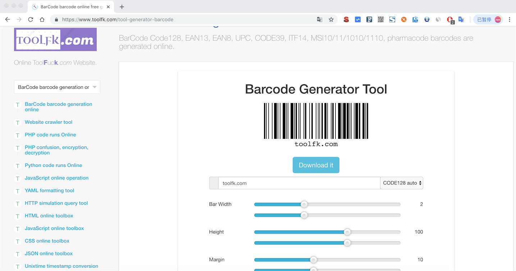This screenshot has height=271, width=516.
Task: Open Unixtime timestamp conversion link
Action: pyautogui.click(x=61, y=266)
